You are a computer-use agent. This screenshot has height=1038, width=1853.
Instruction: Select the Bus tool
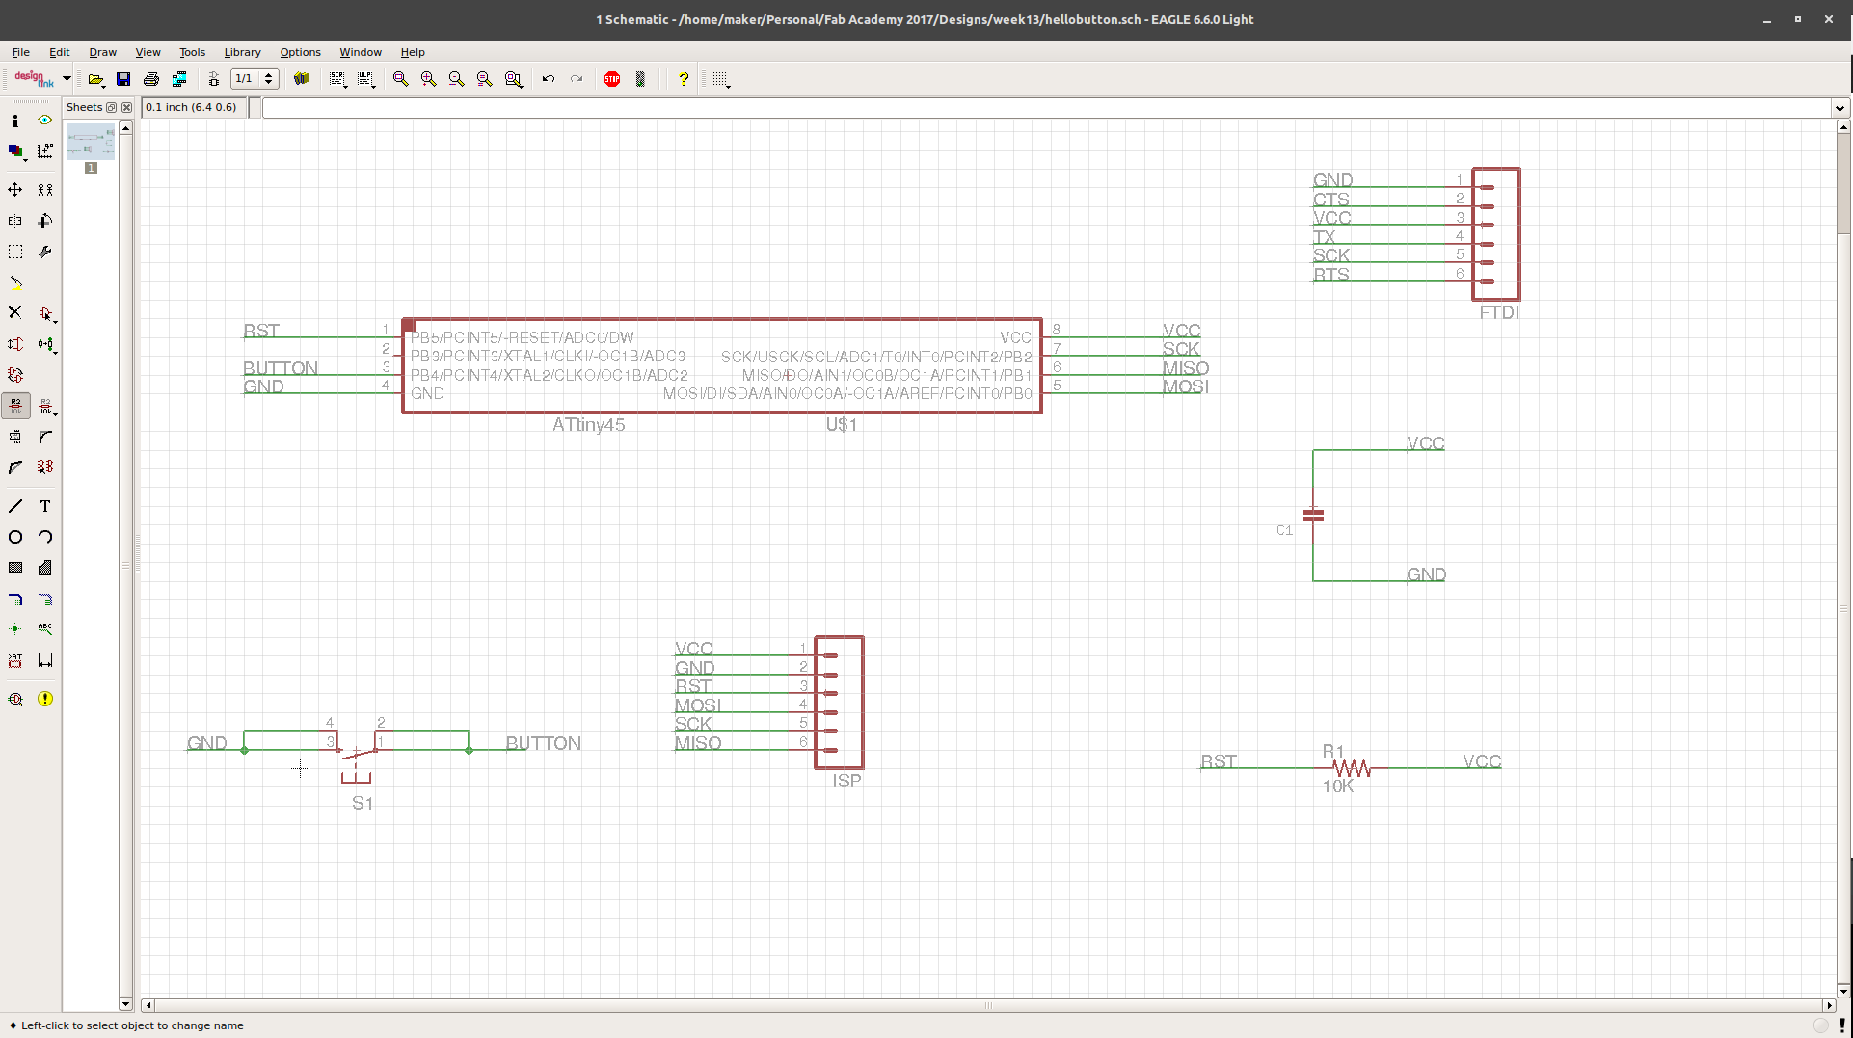15,599
